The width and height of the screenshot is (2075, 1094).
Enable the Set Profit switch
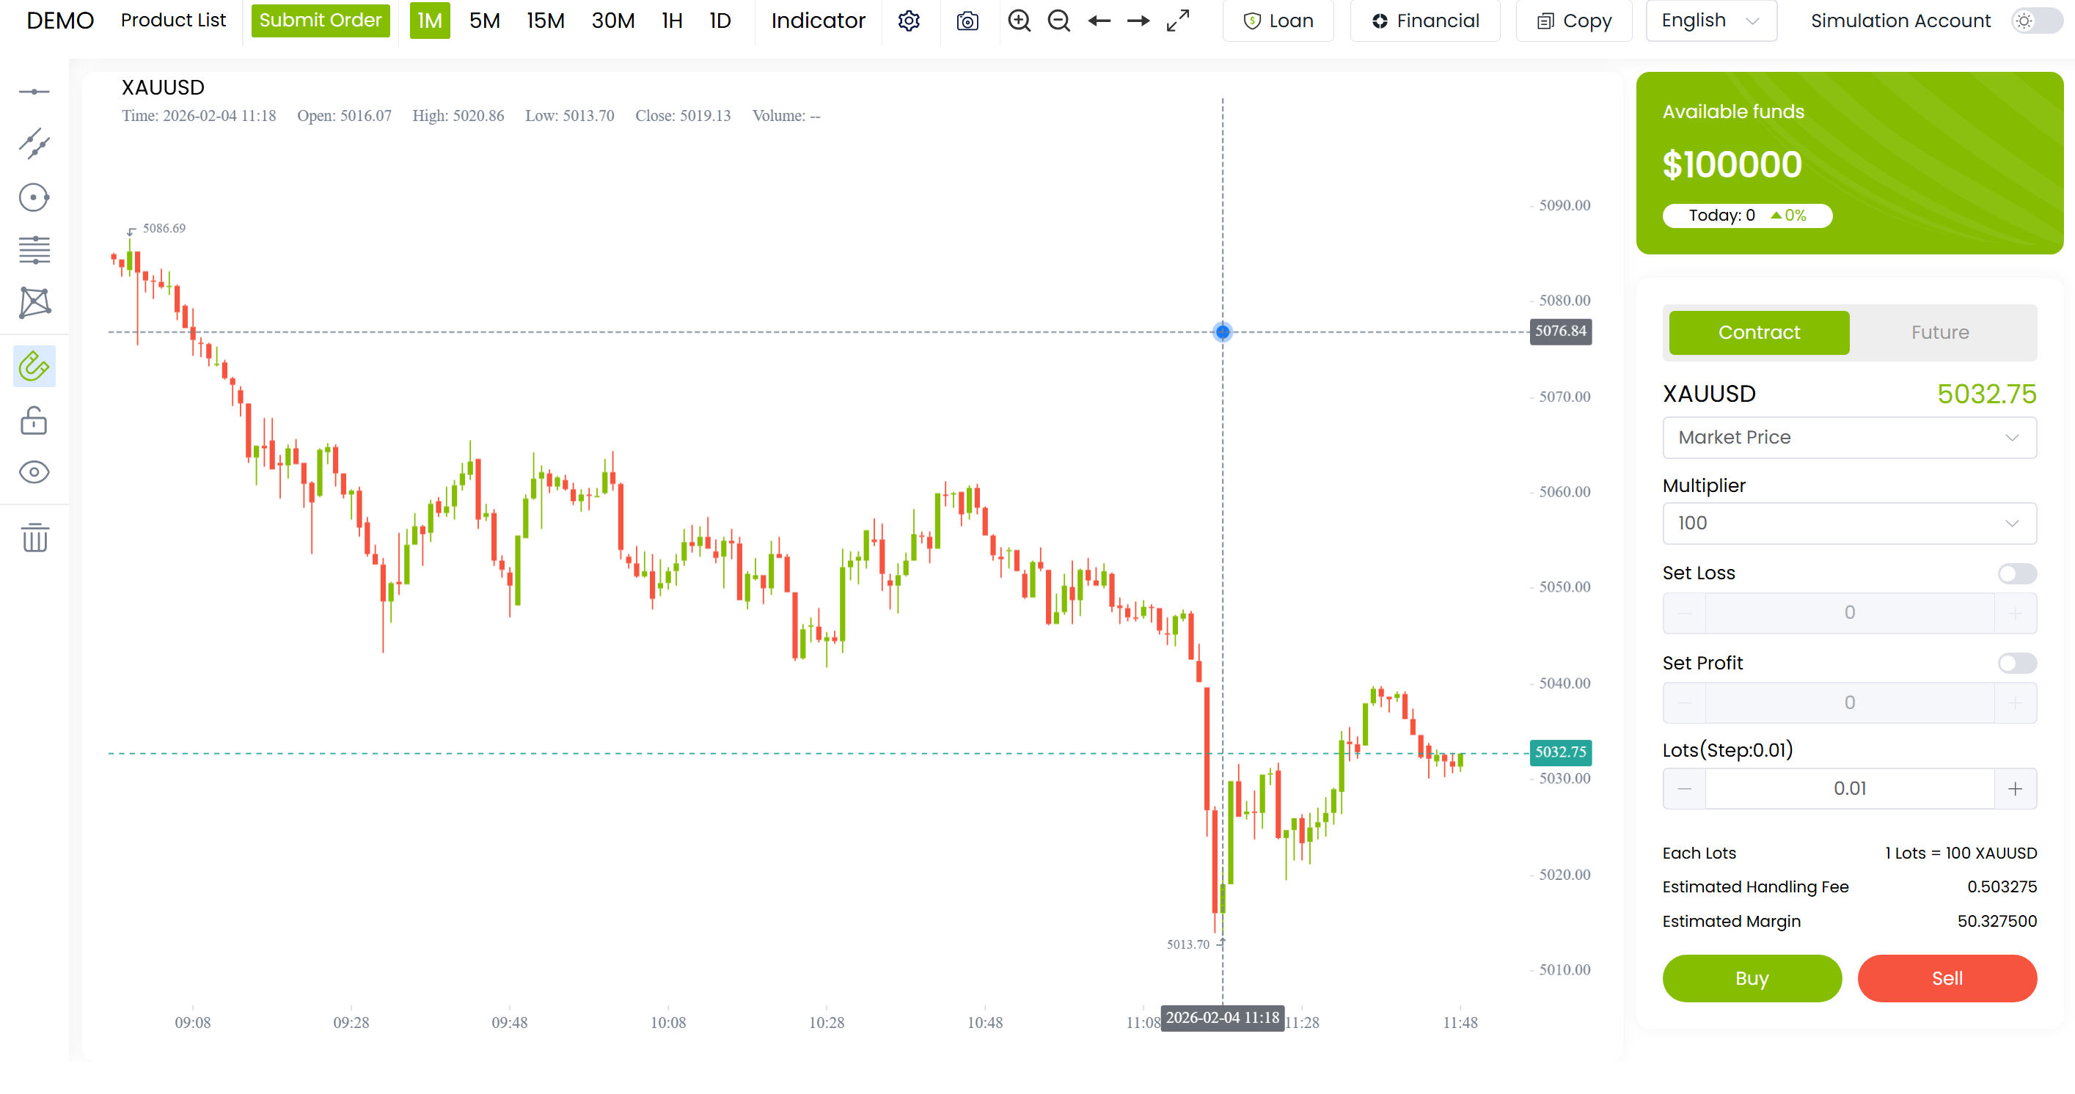pos(2016,663)
